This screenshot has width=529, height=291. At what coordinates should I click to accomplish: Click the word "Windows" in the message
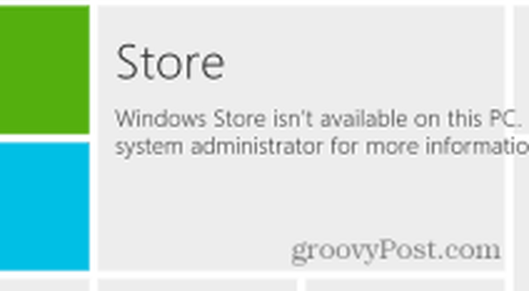[161, 119]
